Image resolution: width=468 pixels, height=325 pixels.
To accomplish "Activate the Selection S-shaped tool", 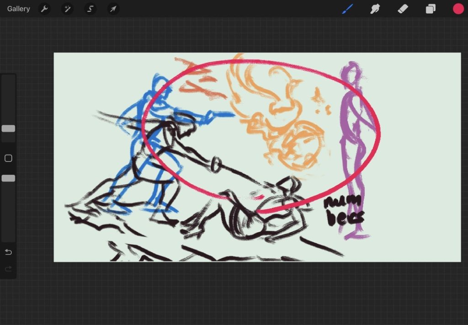I will point(90,9).
